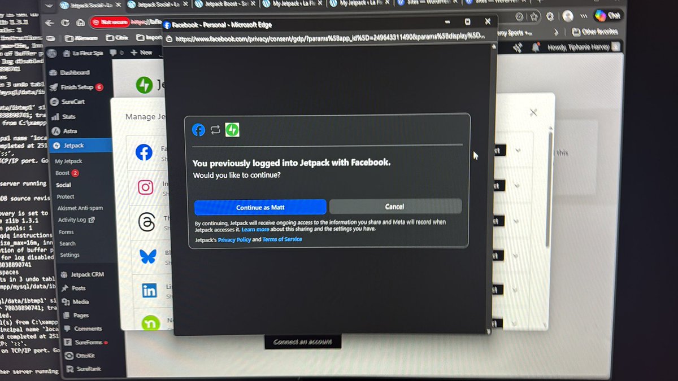Screen dimensions: 678x381
Task: Close the Manage Jetpack connections modal
Action: [x=533, y=113]
